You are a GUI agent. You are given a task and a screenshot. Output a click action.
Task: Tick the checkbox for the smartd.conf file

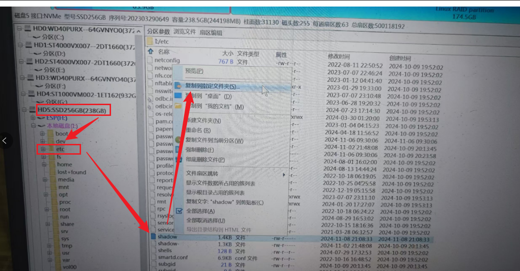click(153, 257)
